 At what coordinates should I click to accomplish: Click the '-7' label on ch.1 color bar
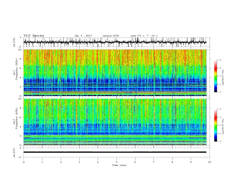[x=220, y=92]
